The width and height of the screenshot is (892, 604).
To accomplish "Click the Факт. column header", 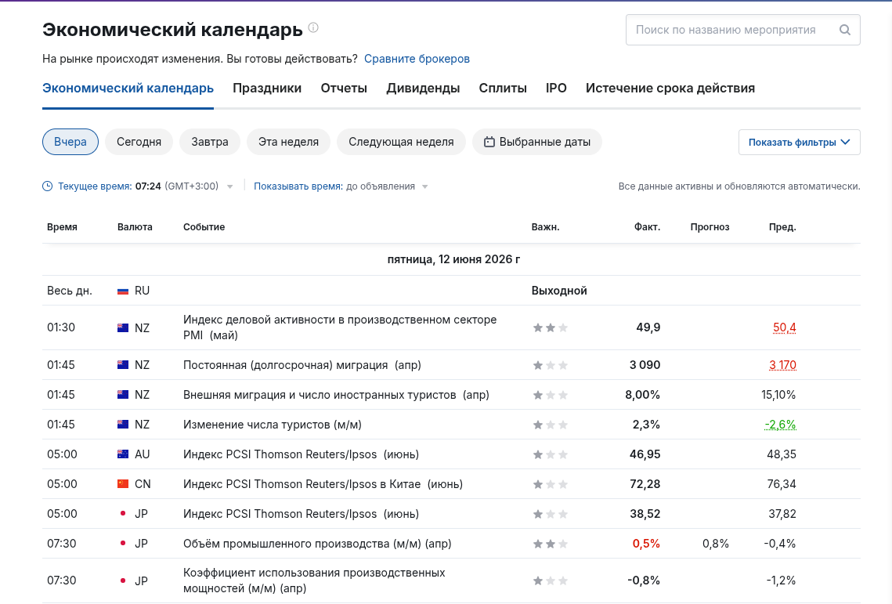I will tap(648, 226).
